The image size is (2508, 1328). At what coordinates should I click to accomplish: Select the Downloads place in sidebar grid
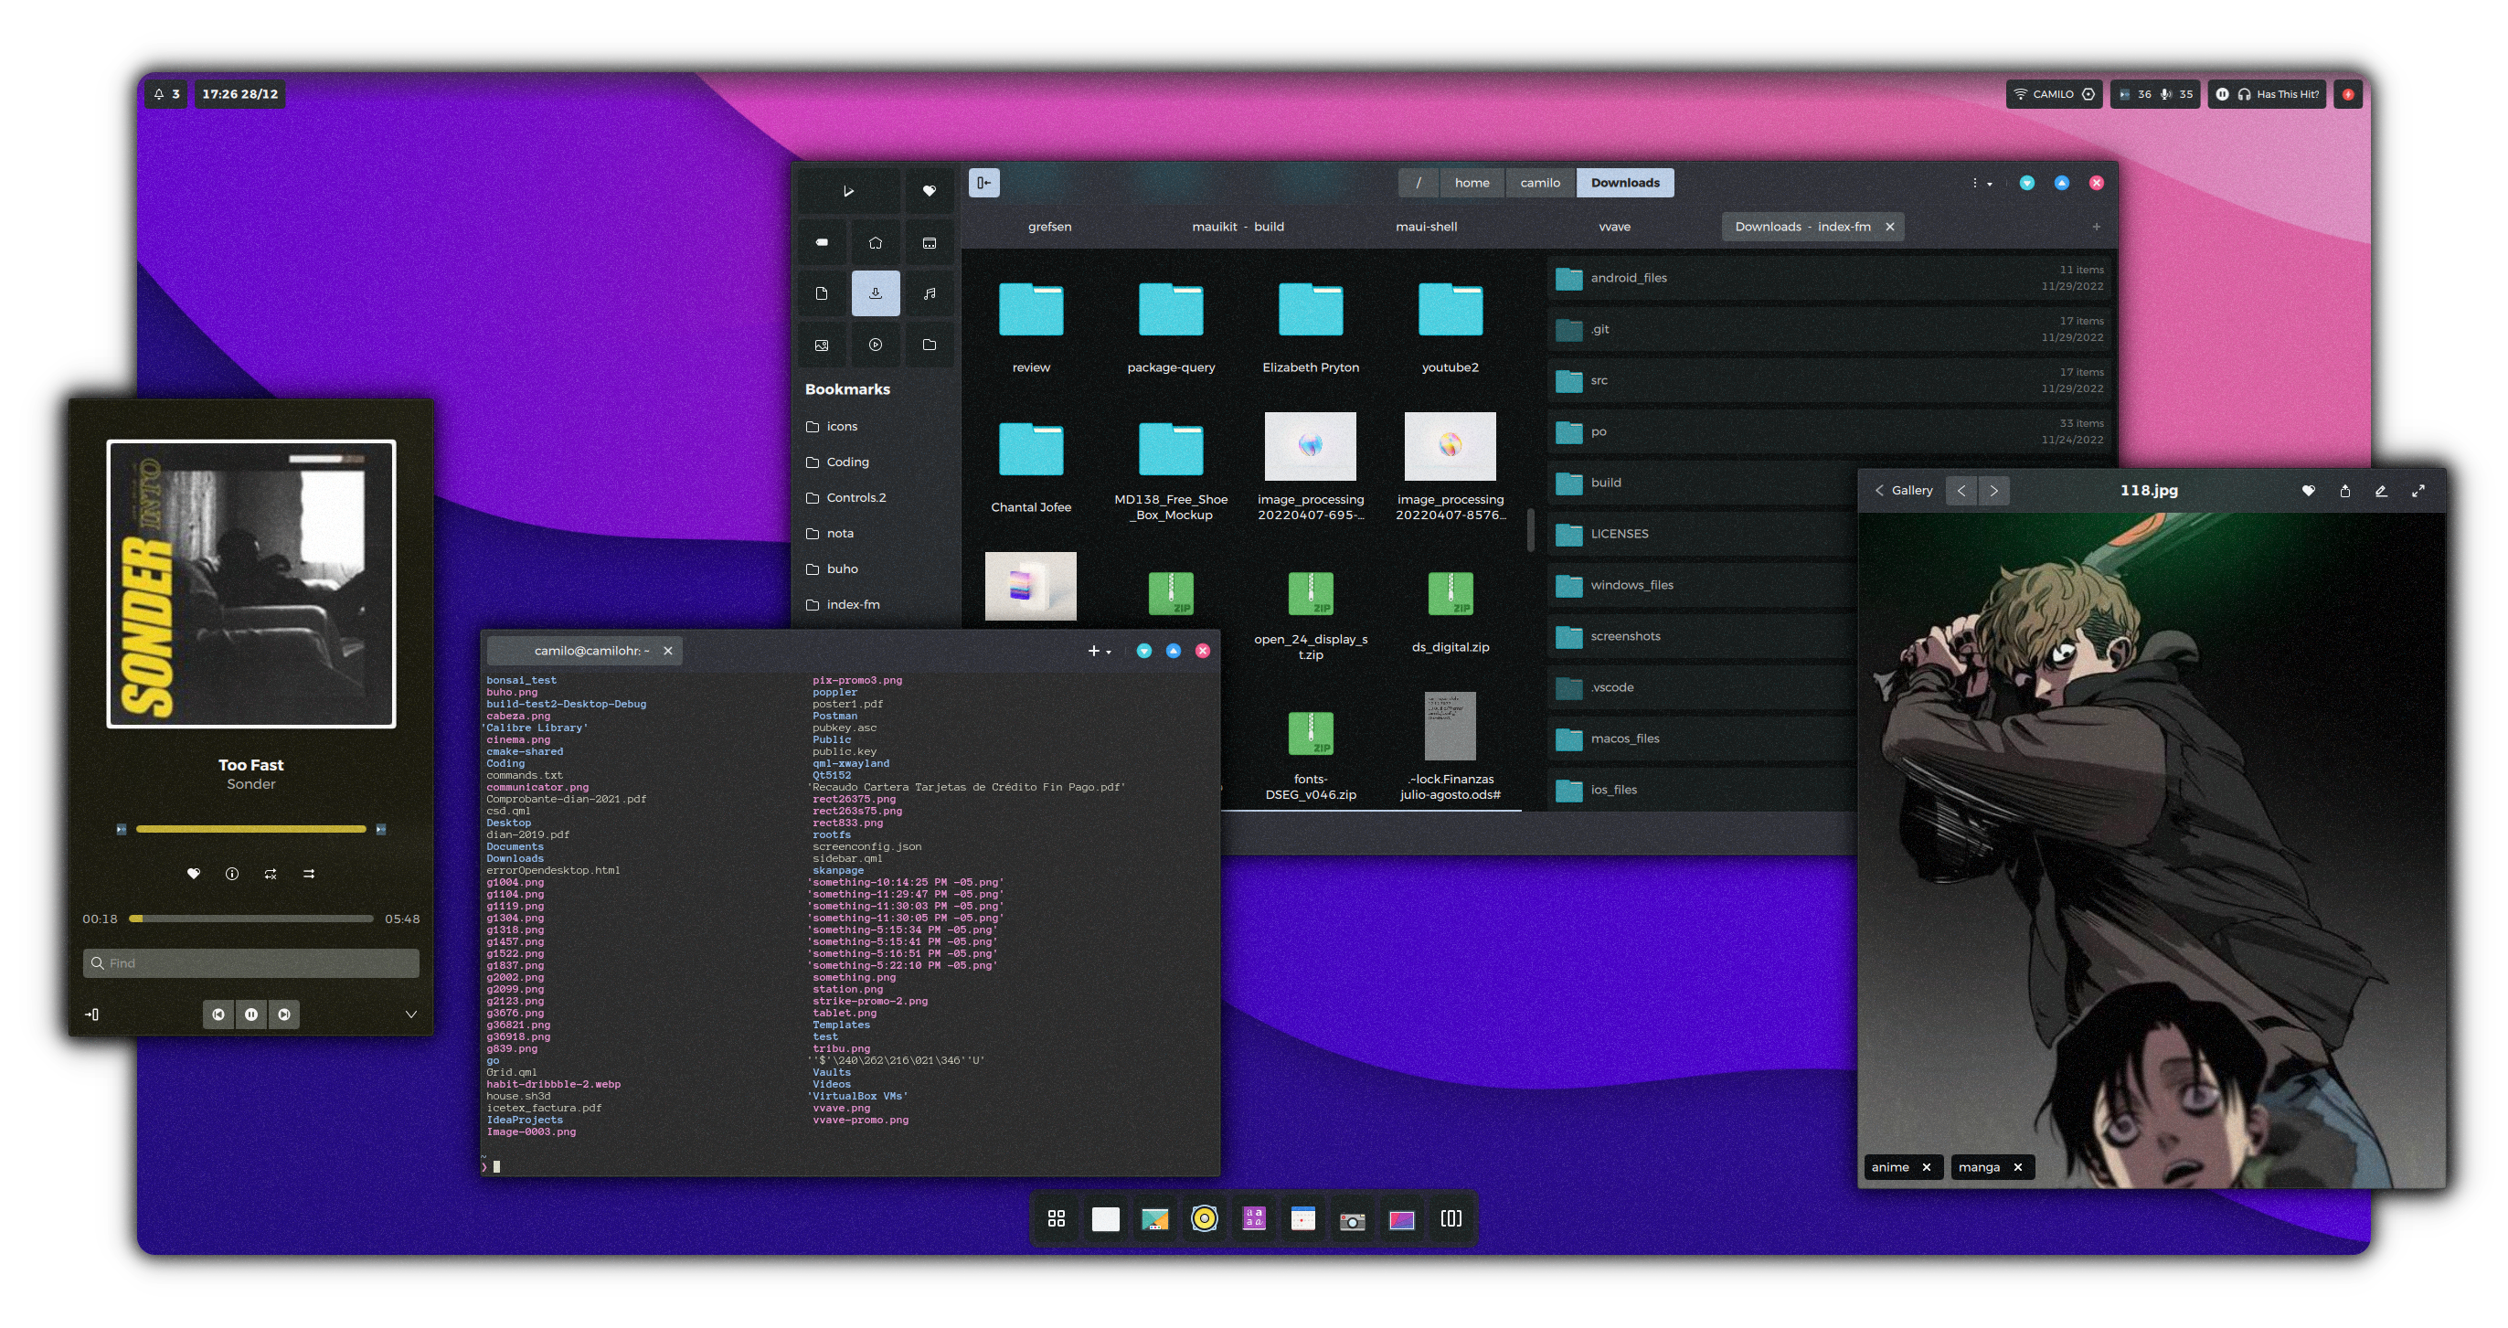(876, 293)
